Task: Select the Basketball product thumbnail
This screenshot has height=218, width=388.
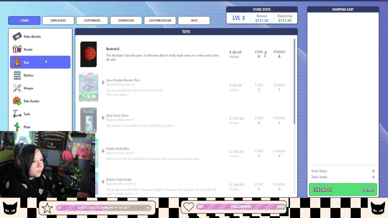Action: pyautogui.click(x=89, y=54)
